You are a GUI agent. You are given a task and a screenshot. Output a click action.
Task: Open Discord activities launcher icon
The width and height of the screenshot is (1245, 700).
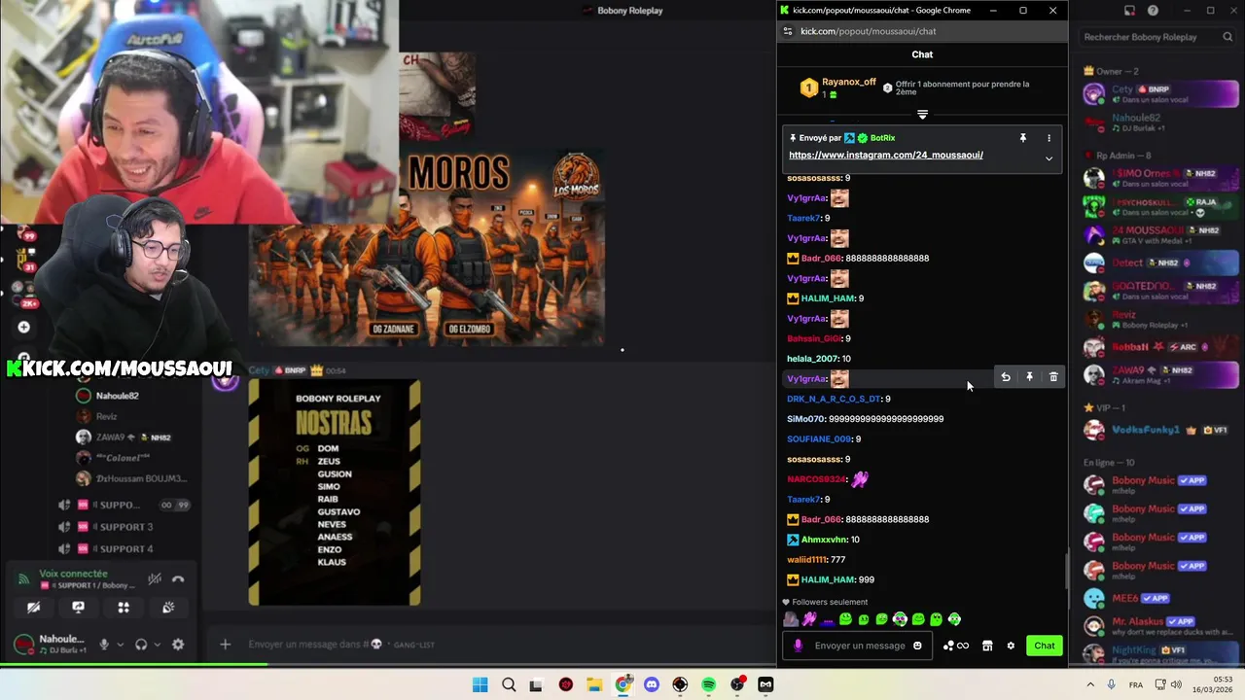point(124,608)
